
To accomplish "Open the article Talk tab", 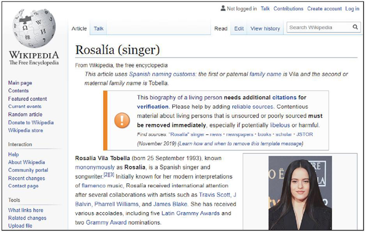I will point(99,29).
